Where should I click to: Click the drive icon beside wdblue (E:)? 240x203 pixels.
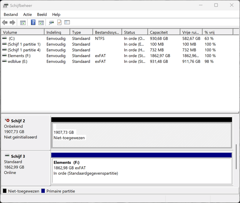pyautogui.click(x=4, y=61)
